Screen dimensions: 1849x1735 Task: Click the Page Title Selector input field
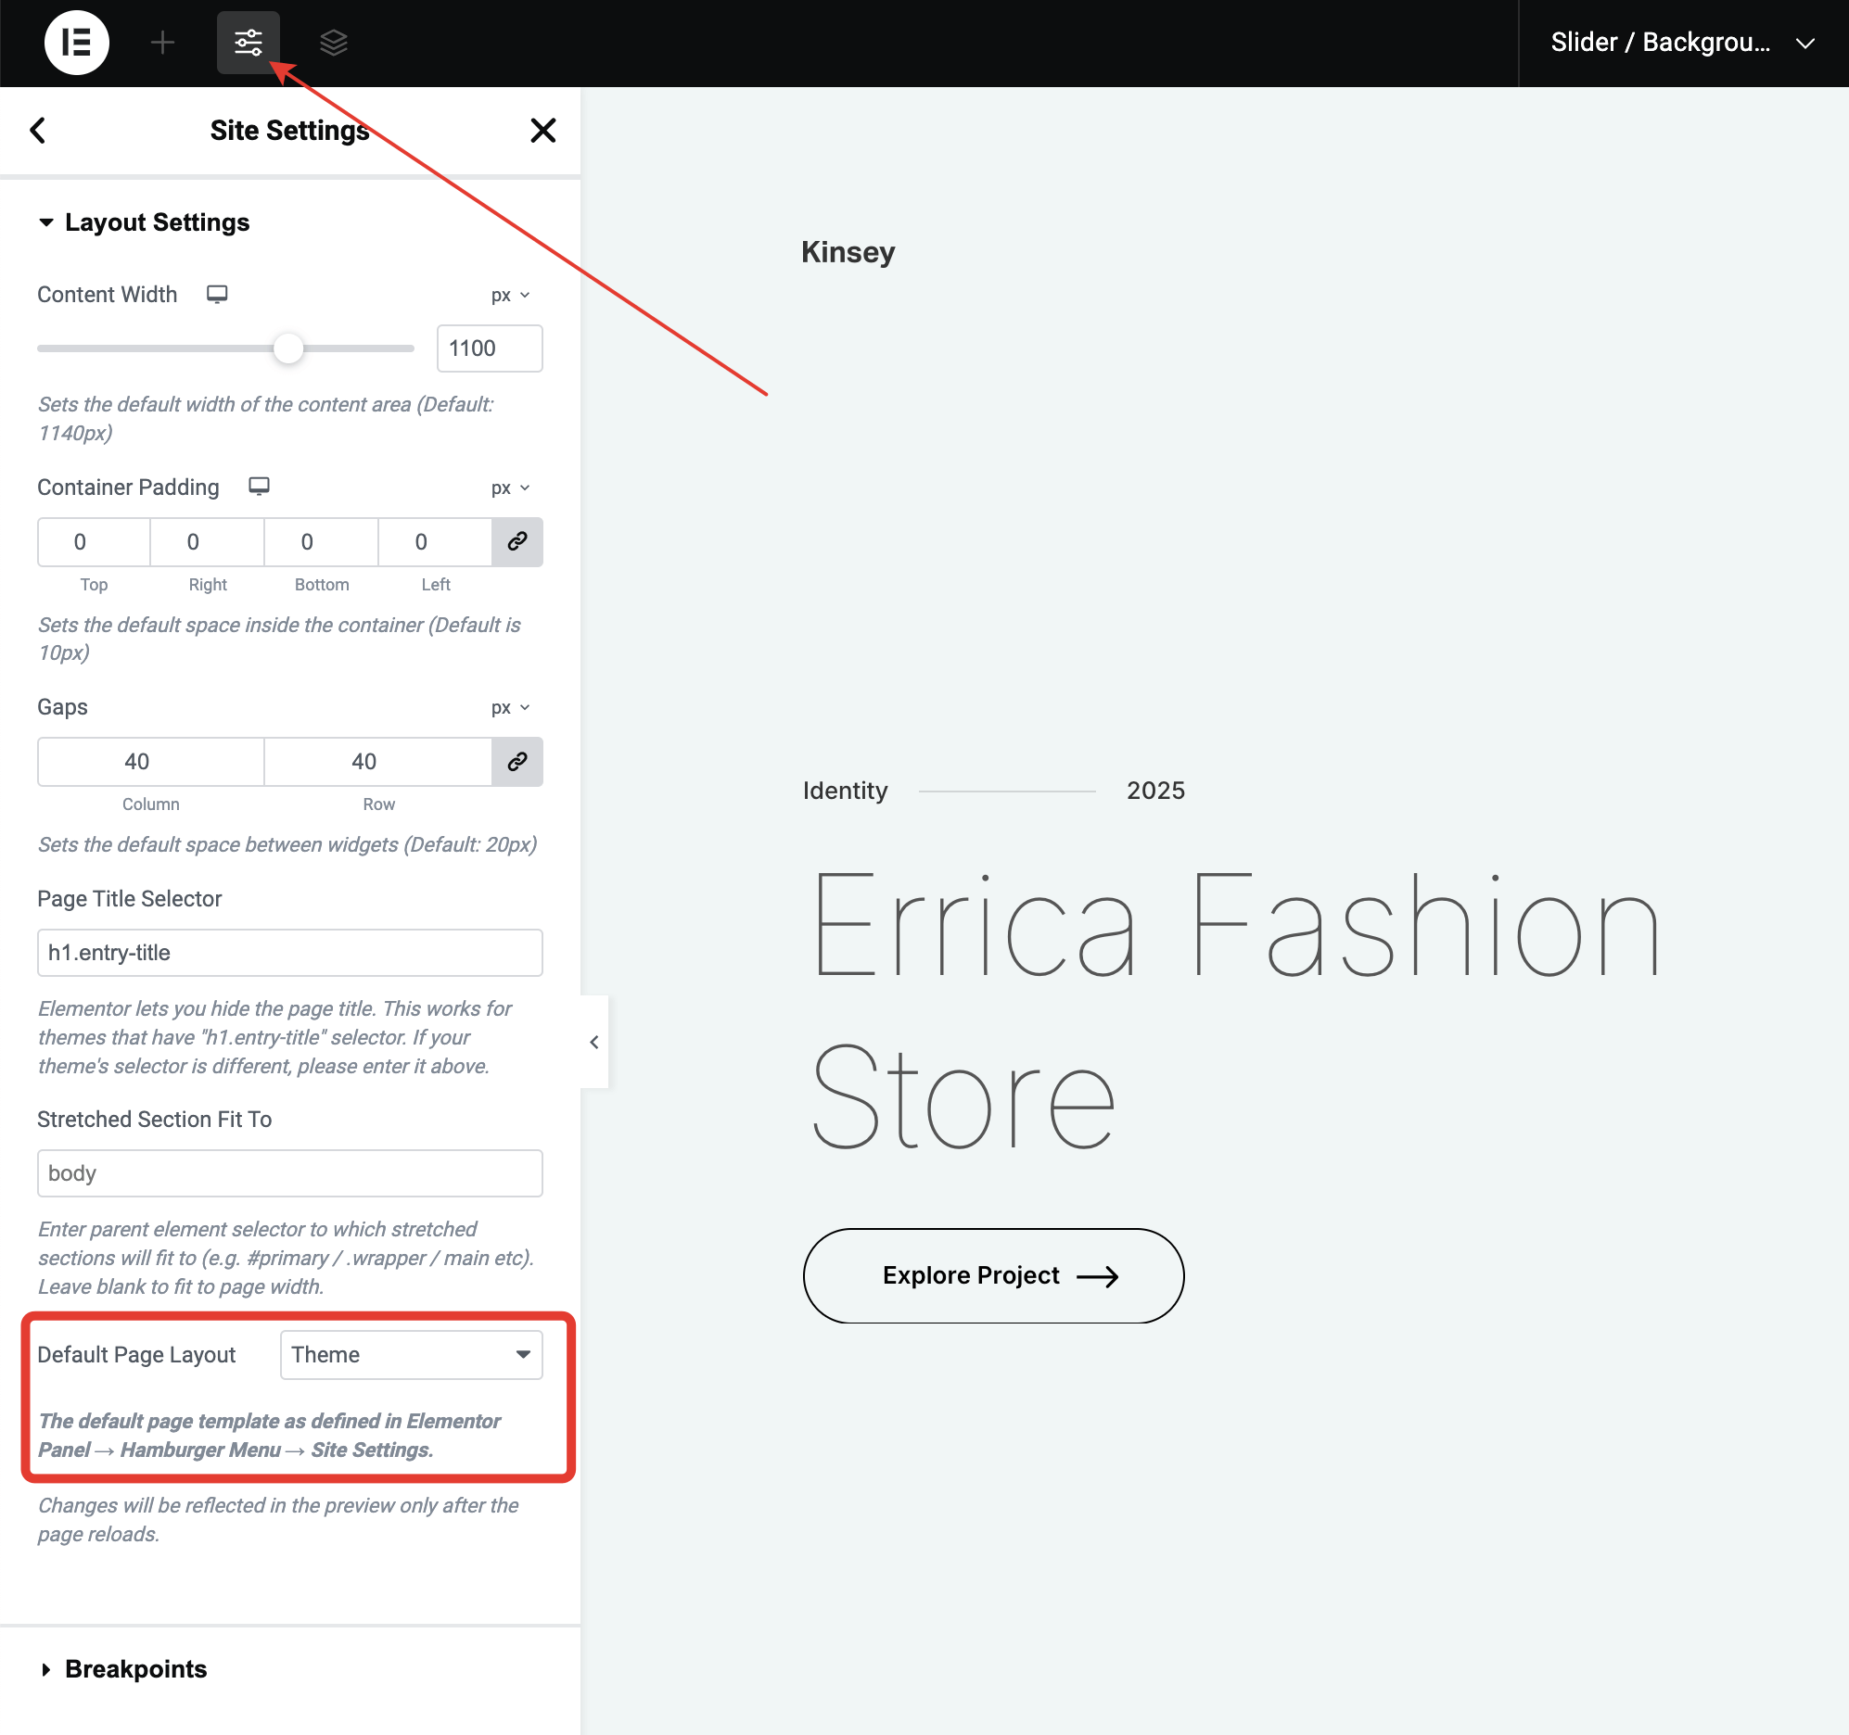click(289, 953)
